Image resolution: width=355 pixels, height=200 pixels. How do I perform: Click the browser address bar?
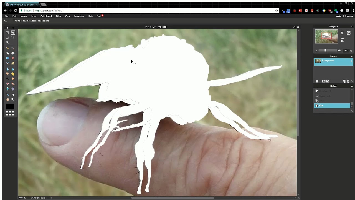(x=149, y=11)
